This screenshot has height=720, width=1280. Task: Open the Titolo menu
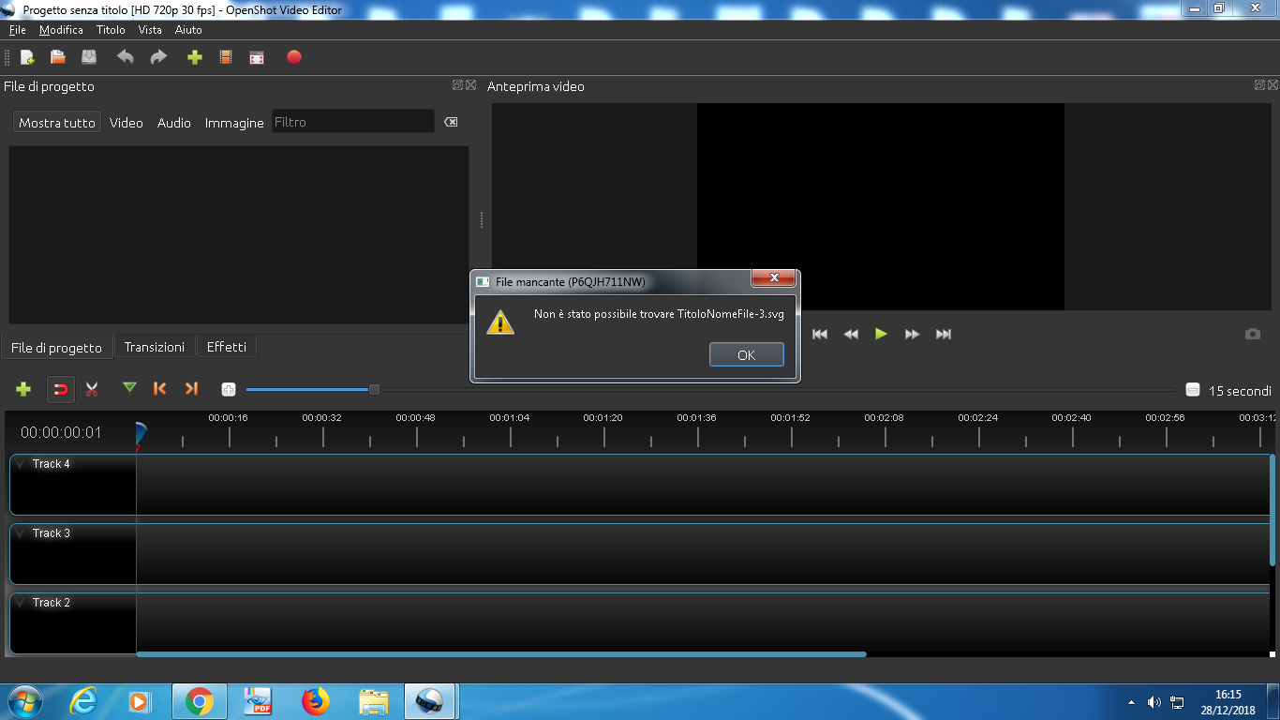pos(111,30)
